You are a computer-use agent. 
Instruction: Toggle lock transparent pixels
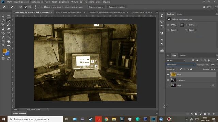pyautogui.click(x=177, y=69)
